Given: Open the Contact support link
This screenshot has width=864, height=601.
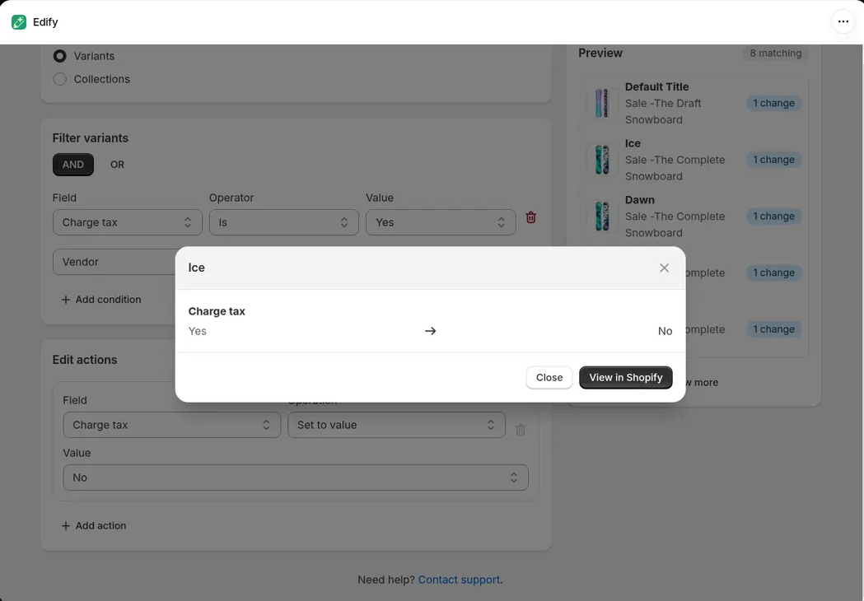Looking at the screenshot, I should 459,580.
